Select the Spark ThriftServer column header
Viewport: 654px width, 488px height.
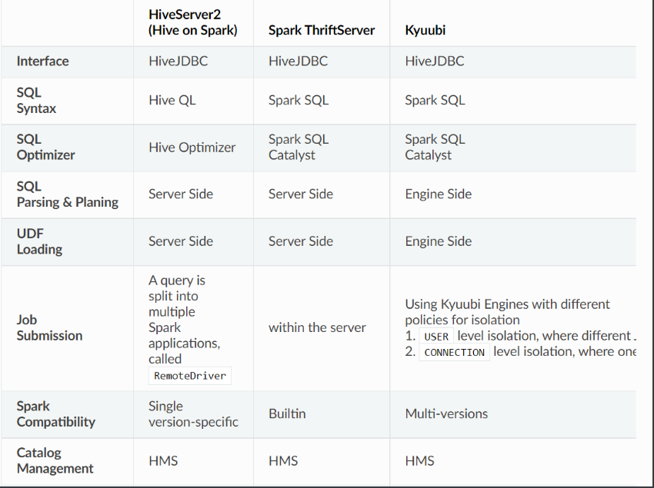click(321, 31)
